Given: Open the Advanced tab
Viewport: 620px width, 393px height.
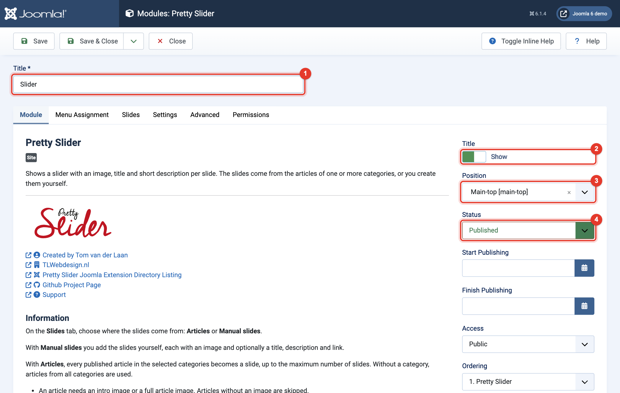Looking at the screenshot, I should click(205, 115).
